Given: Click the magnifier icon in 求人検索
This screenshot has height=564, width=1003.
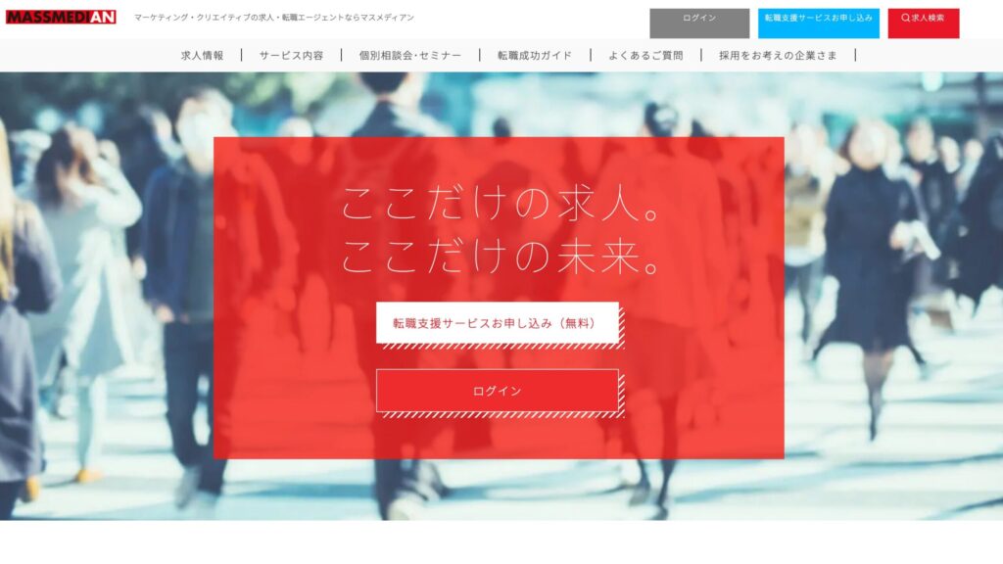Looking at the screenshot, I should [906, 18].
